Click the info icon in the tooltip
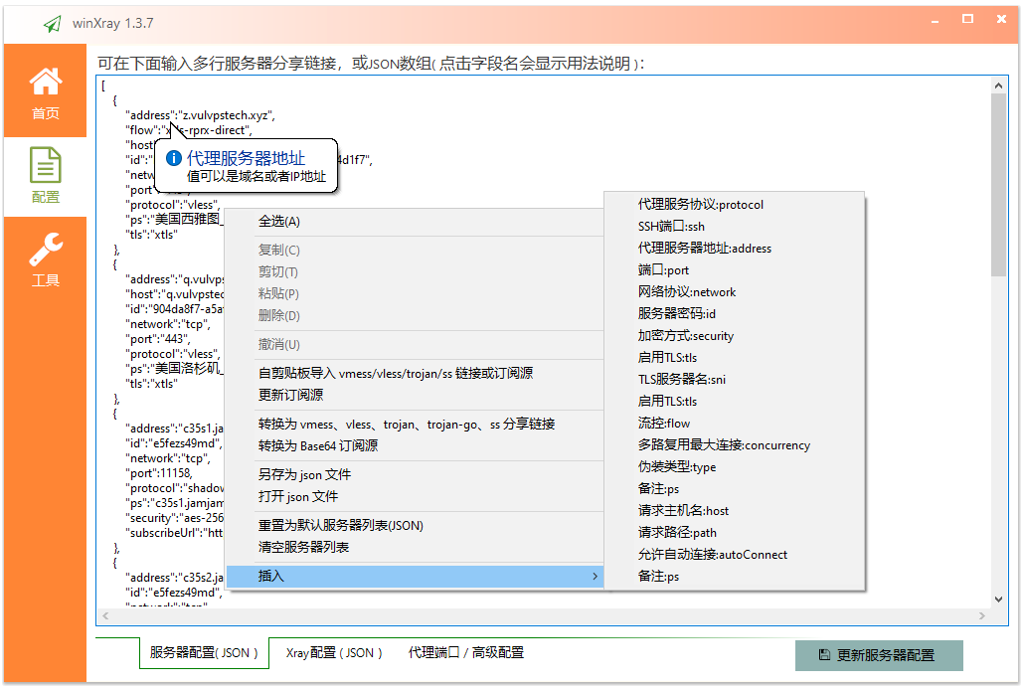Viewport: 1024px width, 688px height. [173, 158]
